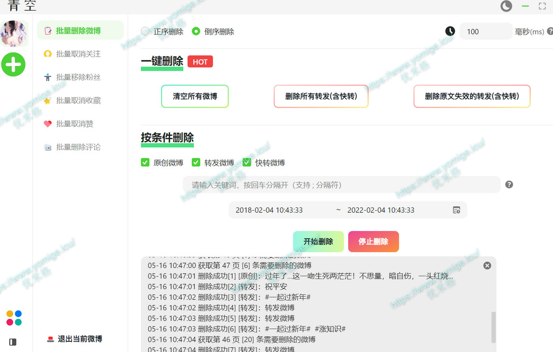Click the user avatar thumbnail

[13, 34]
